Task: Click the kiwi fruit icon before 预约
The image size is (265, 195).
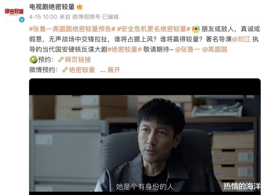Action: point(33,59)
